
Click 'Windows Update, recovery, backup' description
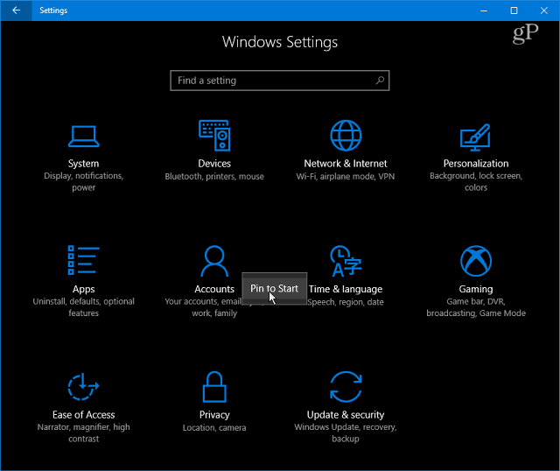pos(346,432)
